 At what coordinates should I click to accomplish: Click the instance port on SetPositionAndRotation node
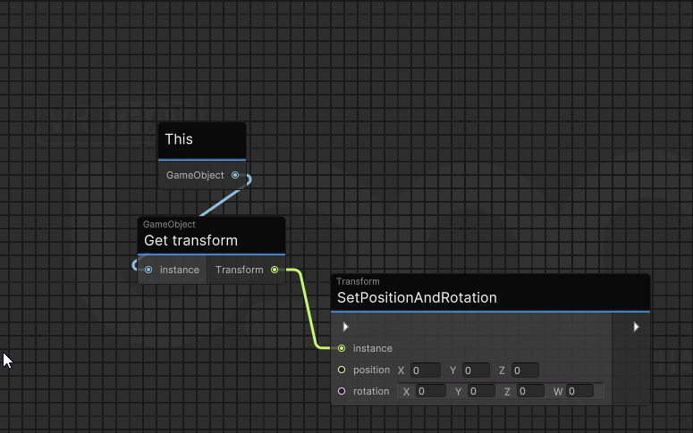pyautogui.click(x=342, y=348)
